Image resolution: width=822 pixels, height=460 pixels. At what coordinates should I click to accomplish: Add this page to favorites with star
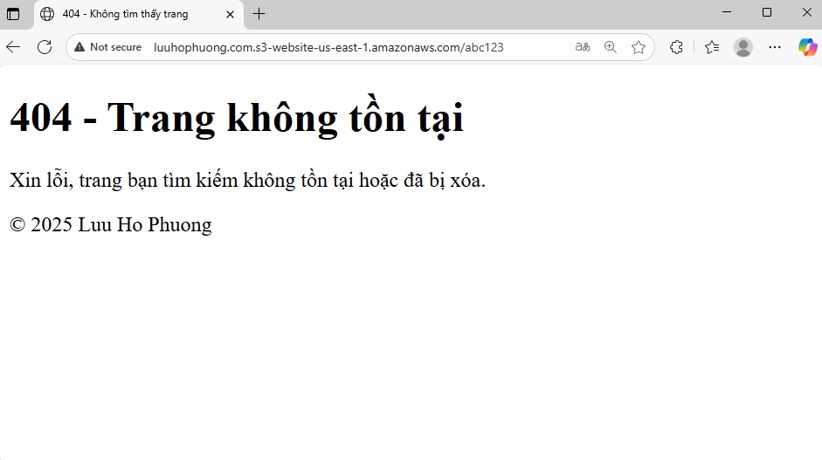tap(639, 47)
